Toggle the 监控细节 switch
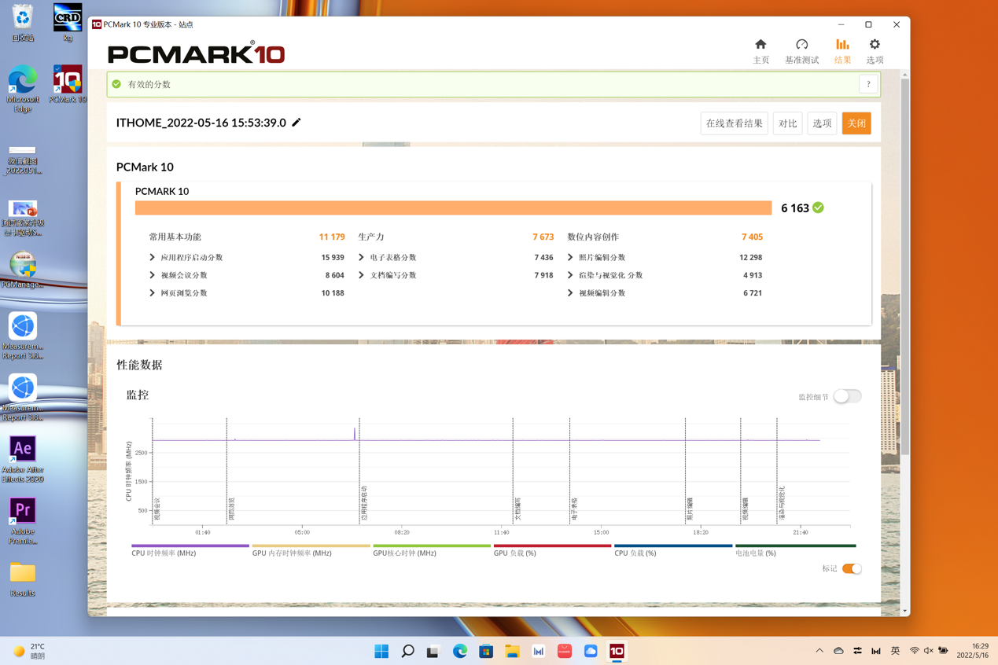Screen dimensions: 998x665 click(847, 396)
